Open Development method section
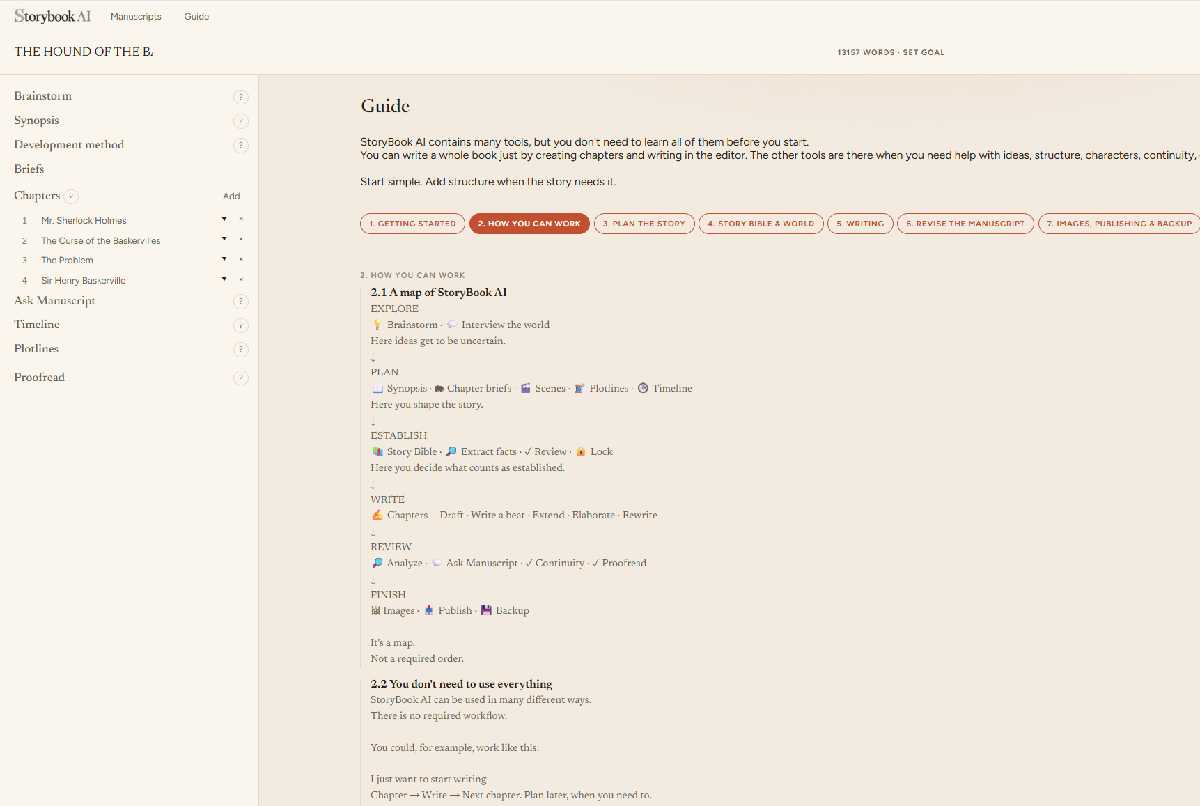The height and width of the screenshot is (806, 1200). [69, 145]
